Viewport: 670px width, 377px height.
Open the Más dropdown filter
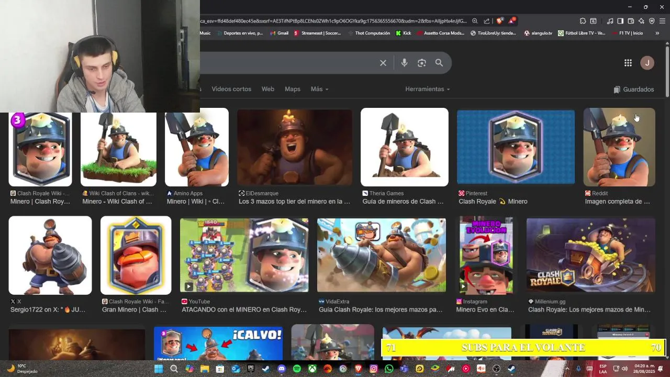point(319,89)
